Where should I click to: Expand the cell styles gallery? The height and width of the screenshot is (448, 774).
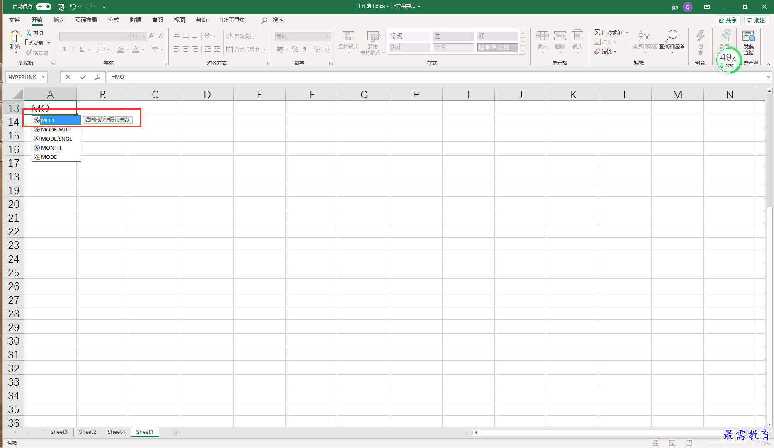click(523, 50)
